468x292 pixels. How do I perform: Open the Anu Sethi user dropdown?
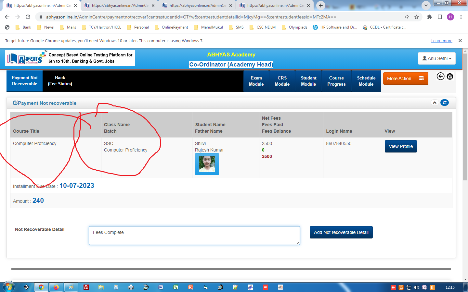(436, 58)
